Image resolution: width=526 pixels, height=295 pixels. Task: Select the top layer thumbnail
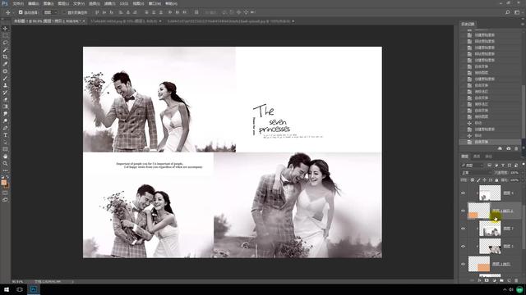pyautogui.click(x=490, y=193)
